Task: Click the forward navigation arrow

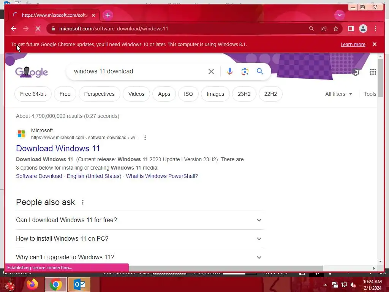Action: click(26, 29)
